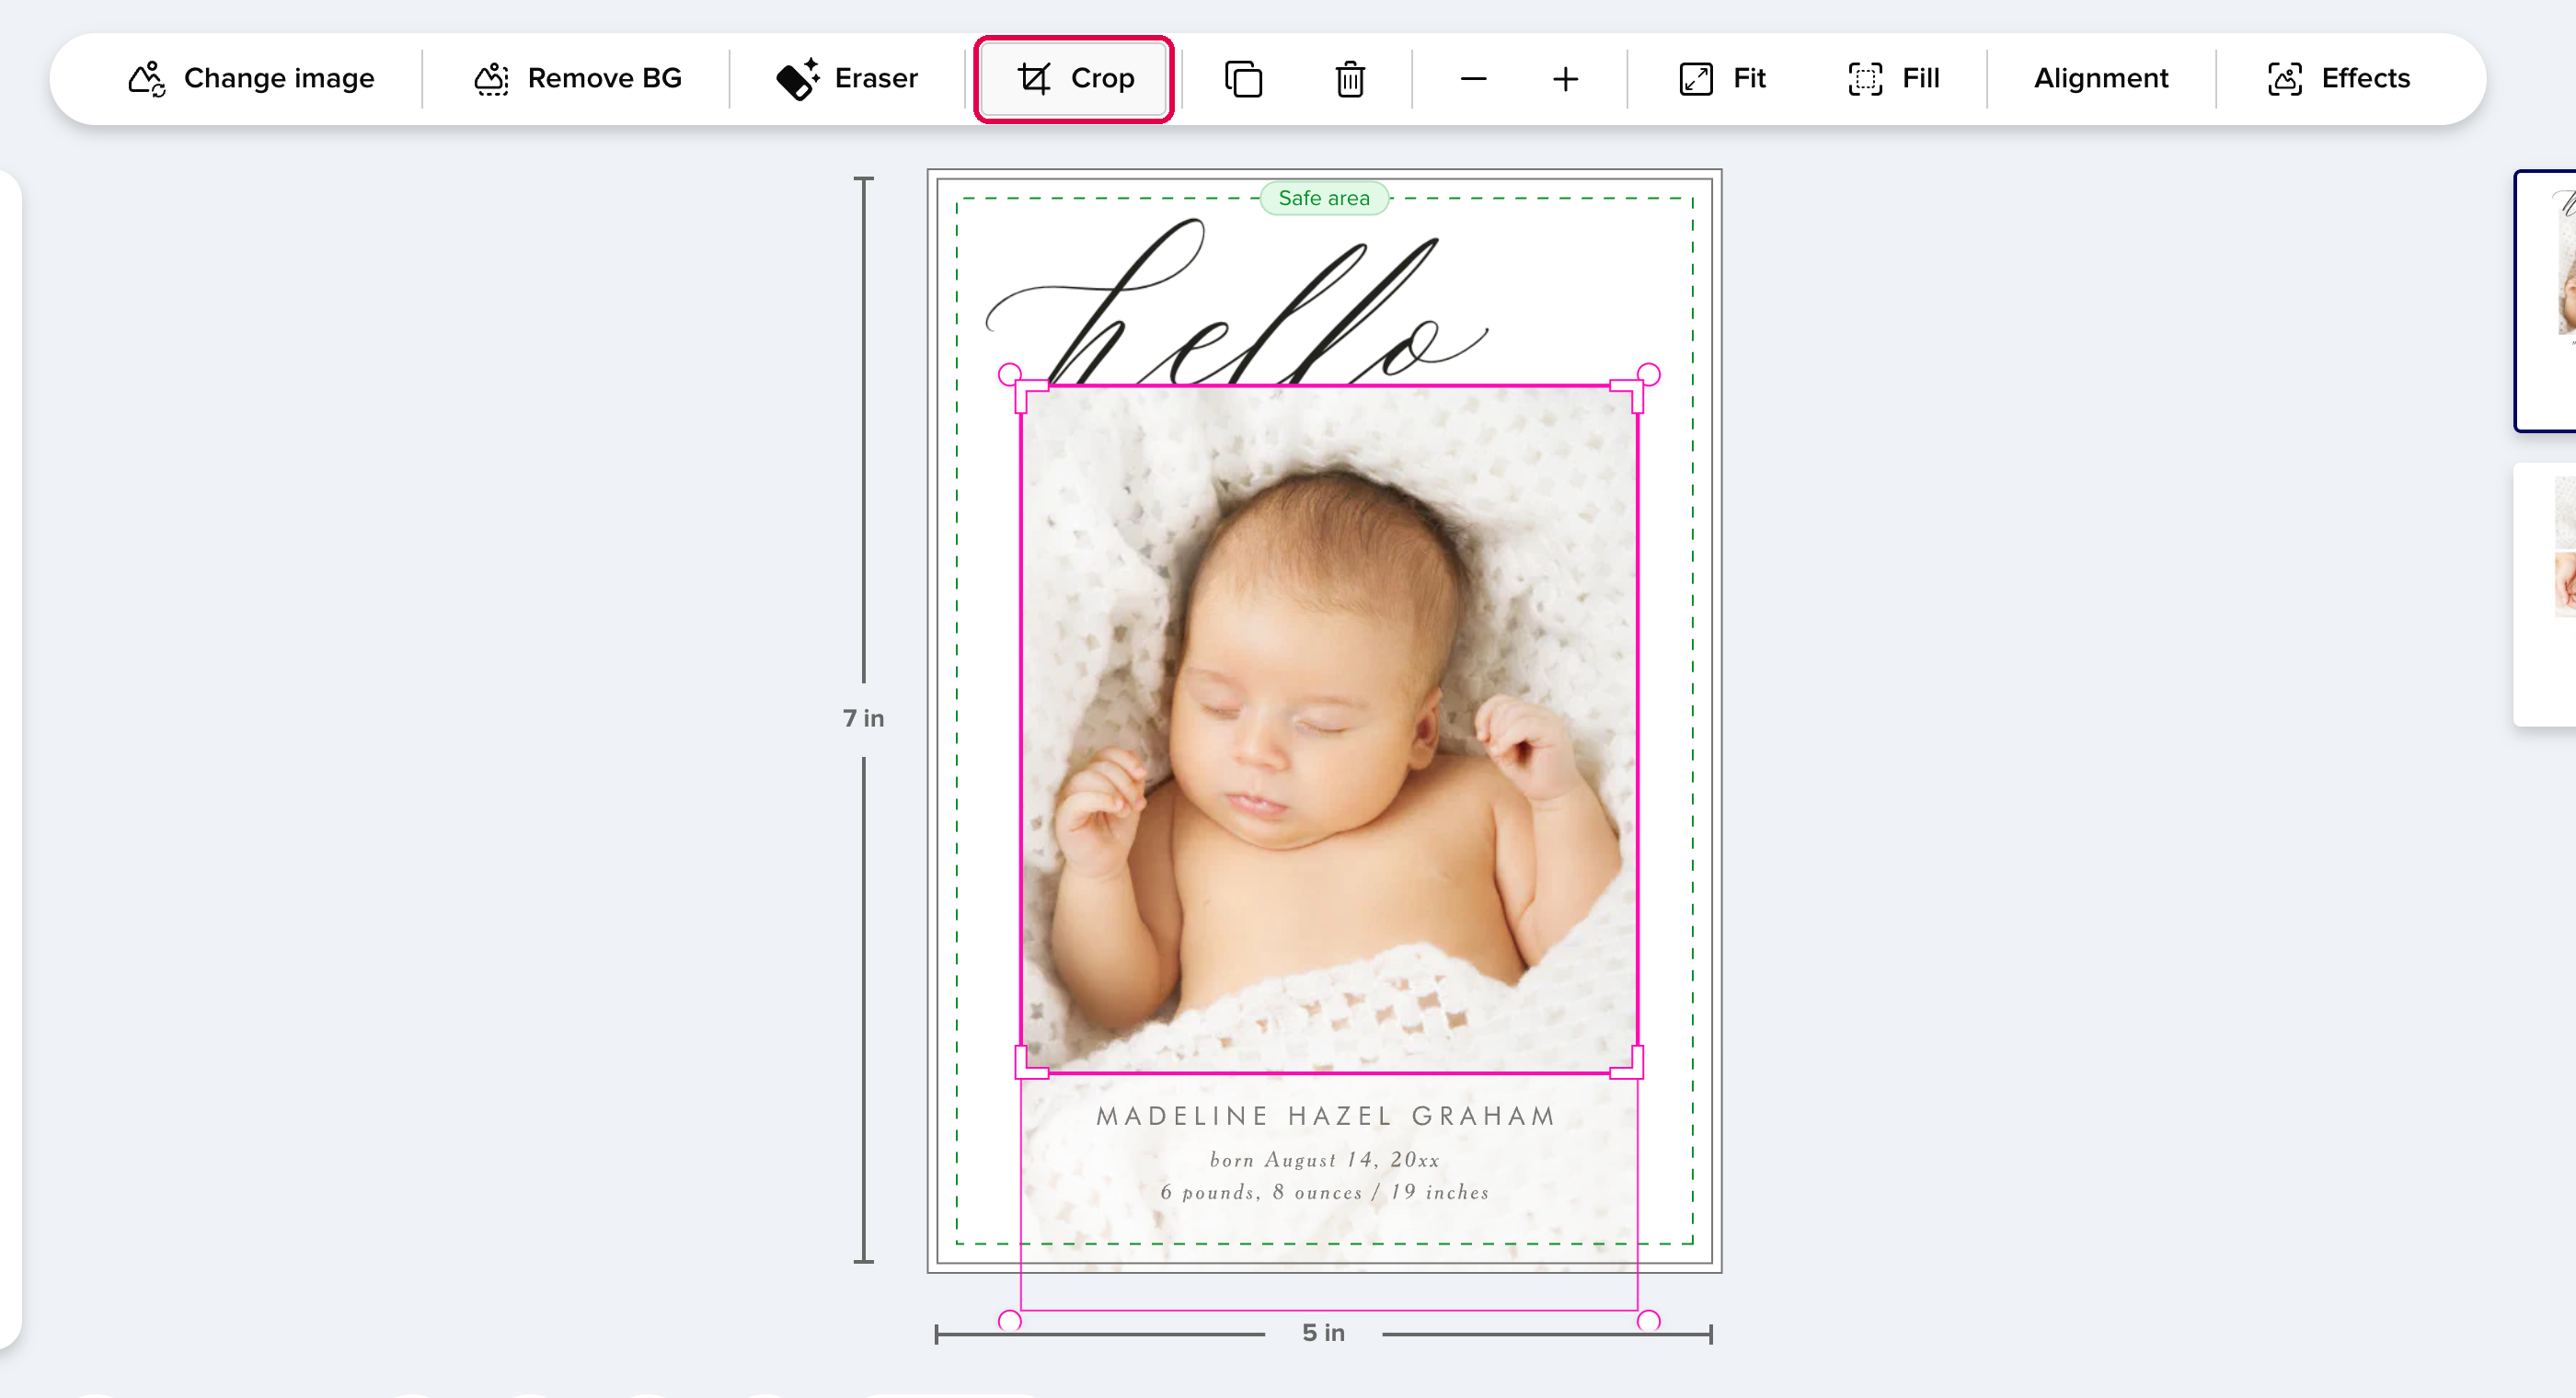Select '6 pounds, 8 ounces / 19 inches' text
This screenshot has height=1398, width=2576.
pos(1325,1192)
